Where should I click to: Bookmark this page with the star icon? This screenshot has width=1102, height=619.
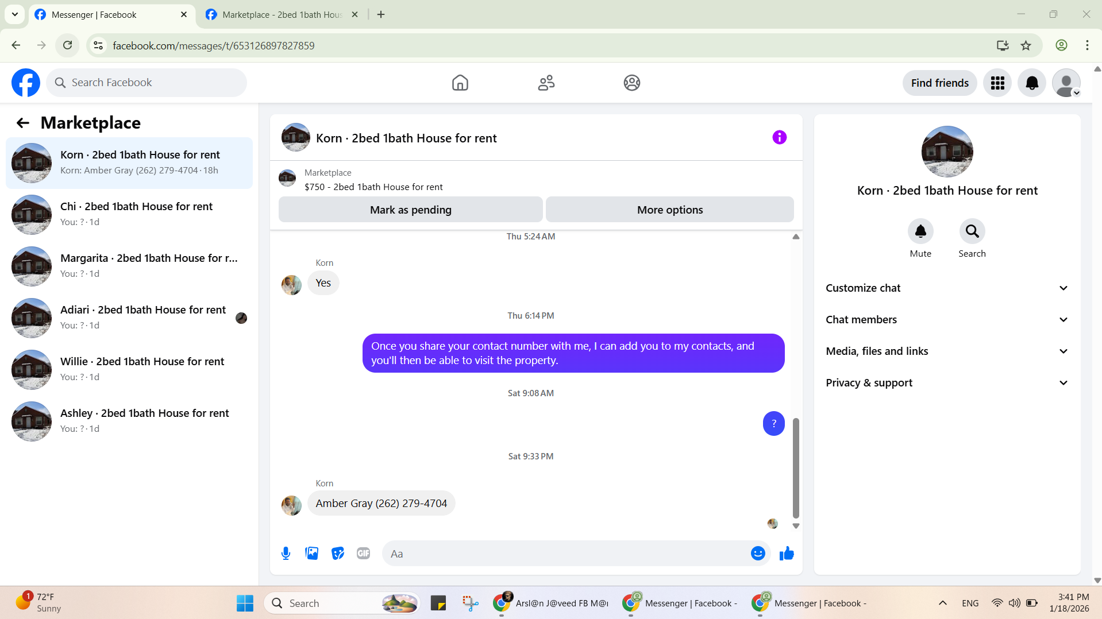point(1026,45)
